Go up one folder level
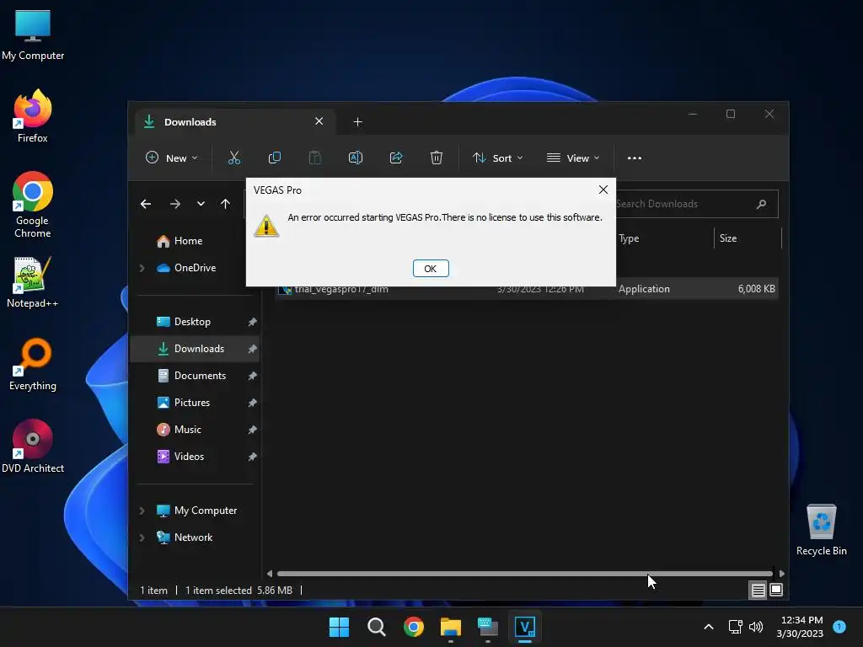 (225, 204)
